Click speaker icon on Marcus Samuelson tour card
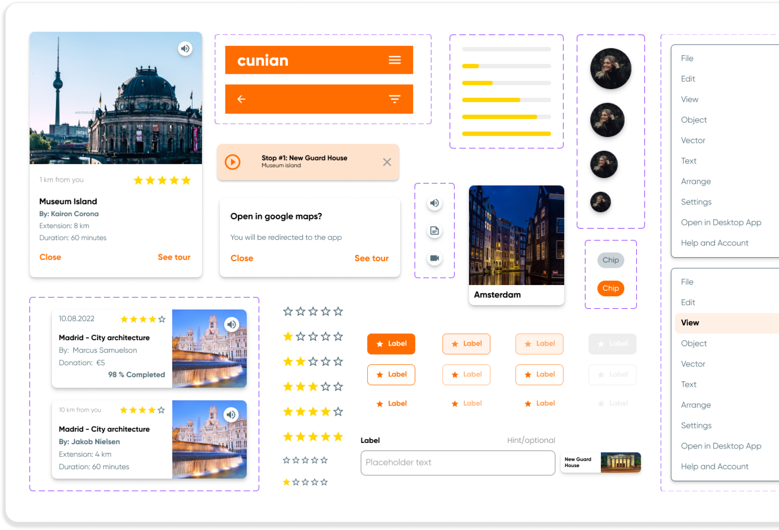The width and height of the screenshot is (779, 530). point(231,325)
